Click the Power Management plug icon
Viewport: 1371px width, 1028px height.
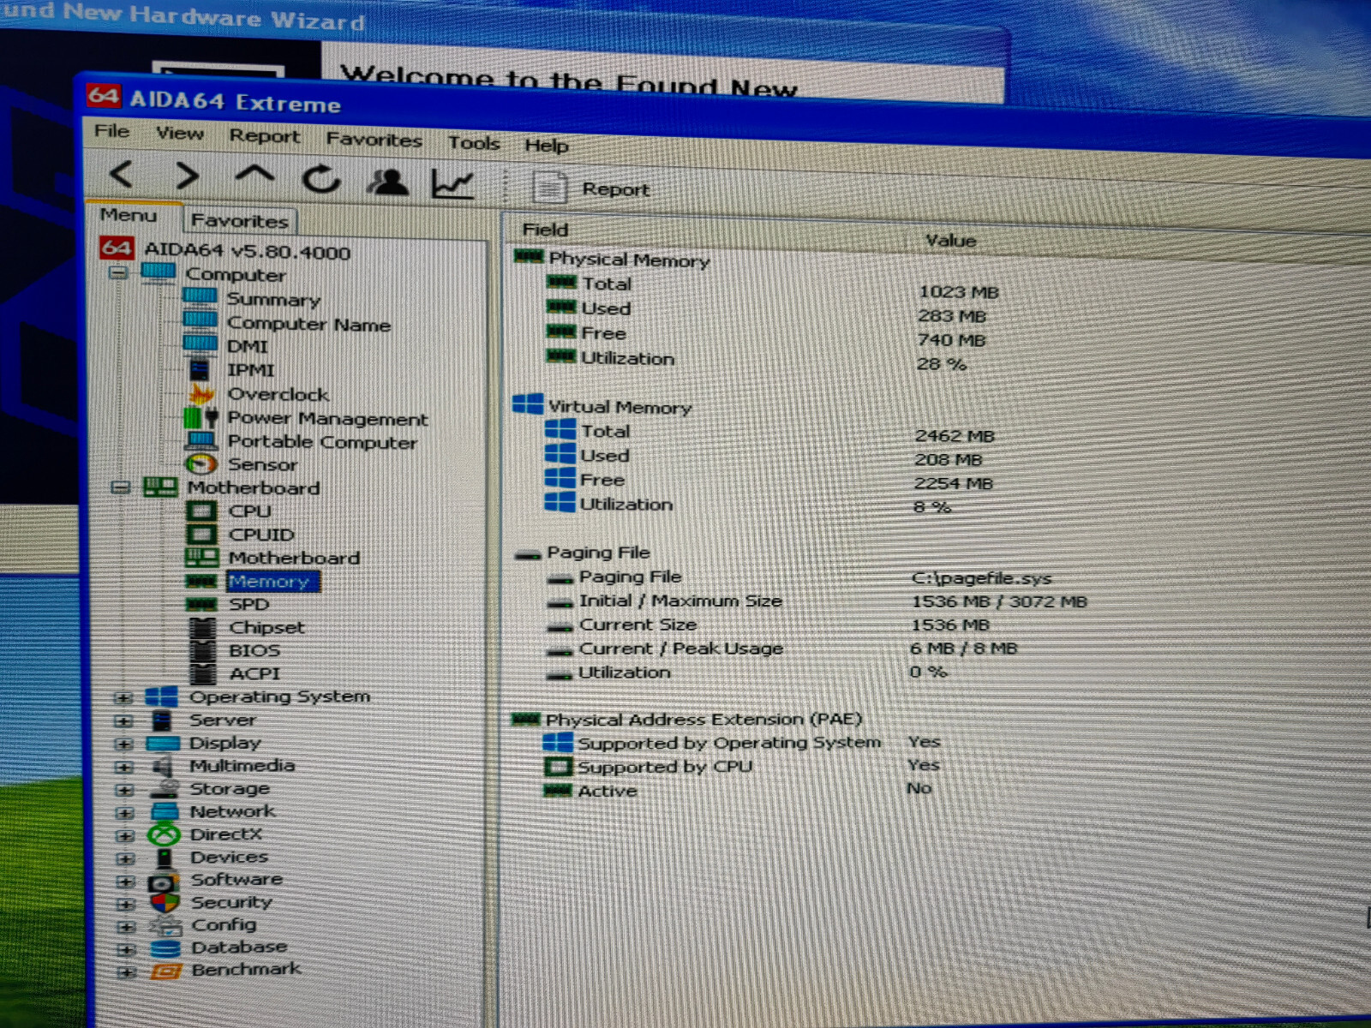(x=201, y=417)
